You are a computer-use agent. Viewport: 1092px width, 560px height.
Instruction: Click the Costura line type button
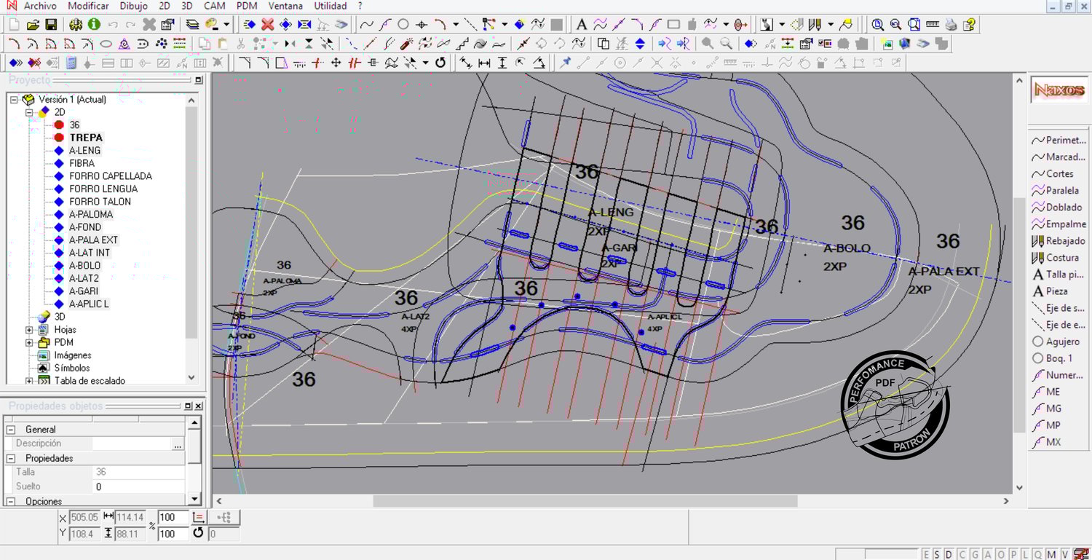pyautogui.click(x=1058, y=258)
